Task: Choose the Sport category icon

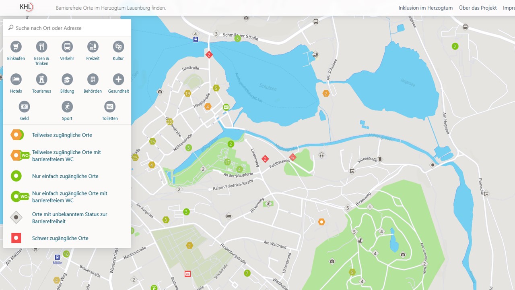Action: pos(67,107)
